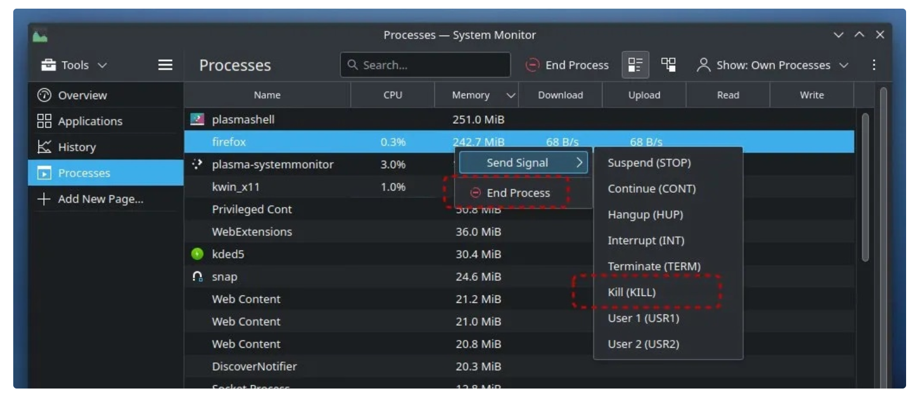Click Add New Page...
This screenshot has height=396, width=913.
[x=105, y=199]
